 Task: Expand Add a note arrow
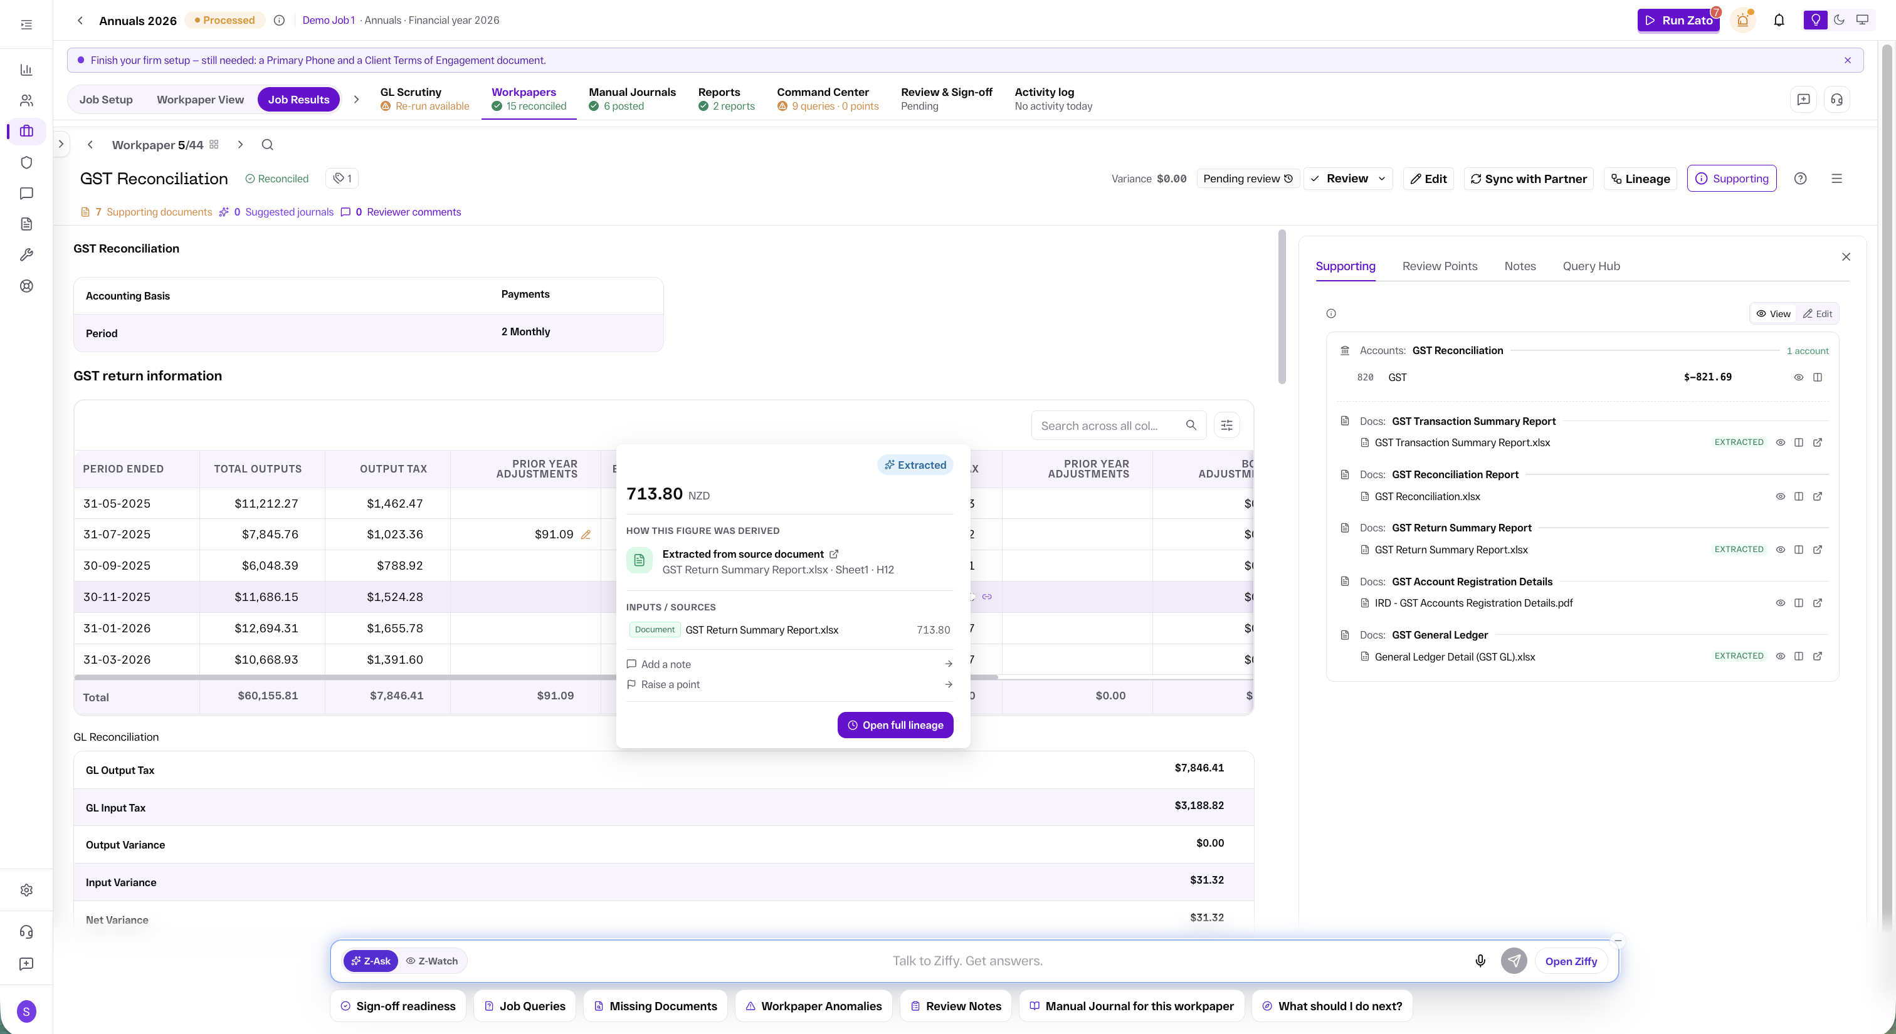(948, 664)
